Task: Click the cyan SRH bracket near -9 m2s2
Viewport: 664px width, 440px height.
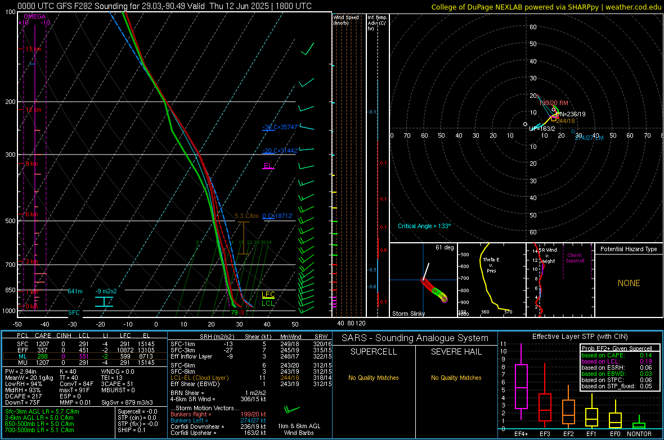Action: click(104, 302)
